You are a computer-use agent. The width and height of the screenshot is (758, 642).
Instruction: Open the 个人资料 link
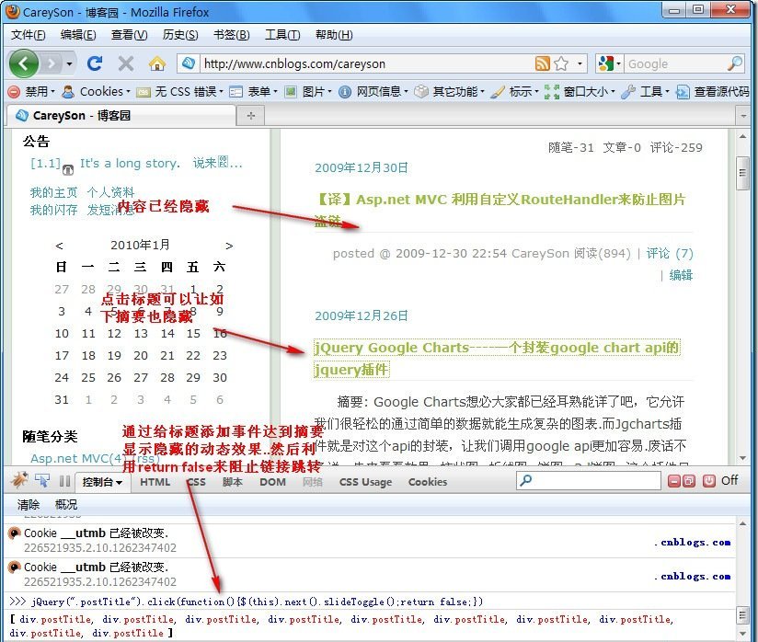click(110, 192)
